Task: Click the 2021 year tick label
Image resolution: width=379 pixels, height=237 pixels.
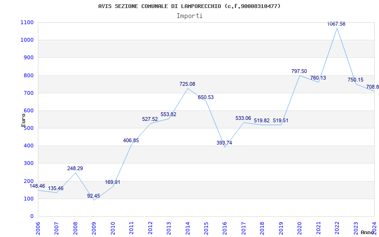Action: [318, 228]
